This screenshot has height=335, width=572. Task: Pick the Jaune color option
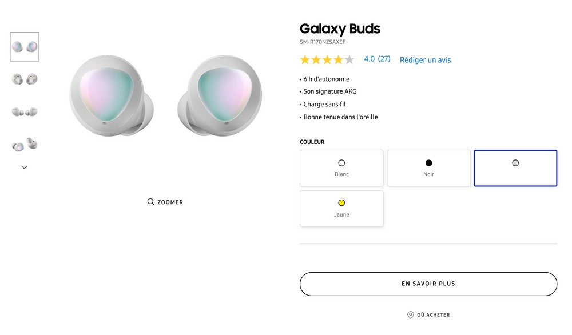(341, 209)
